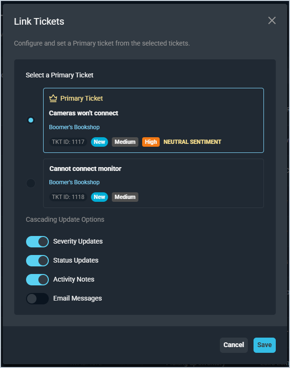Image resolution: width=290 pixels, height=368 pixels.
Task: Open Boomer's Bookshop link on ticket 1118
Action: 74,182
